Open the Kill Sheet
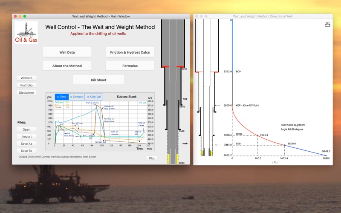The height and width of the screenshot is (213, 341). click(x=98, y=80)
